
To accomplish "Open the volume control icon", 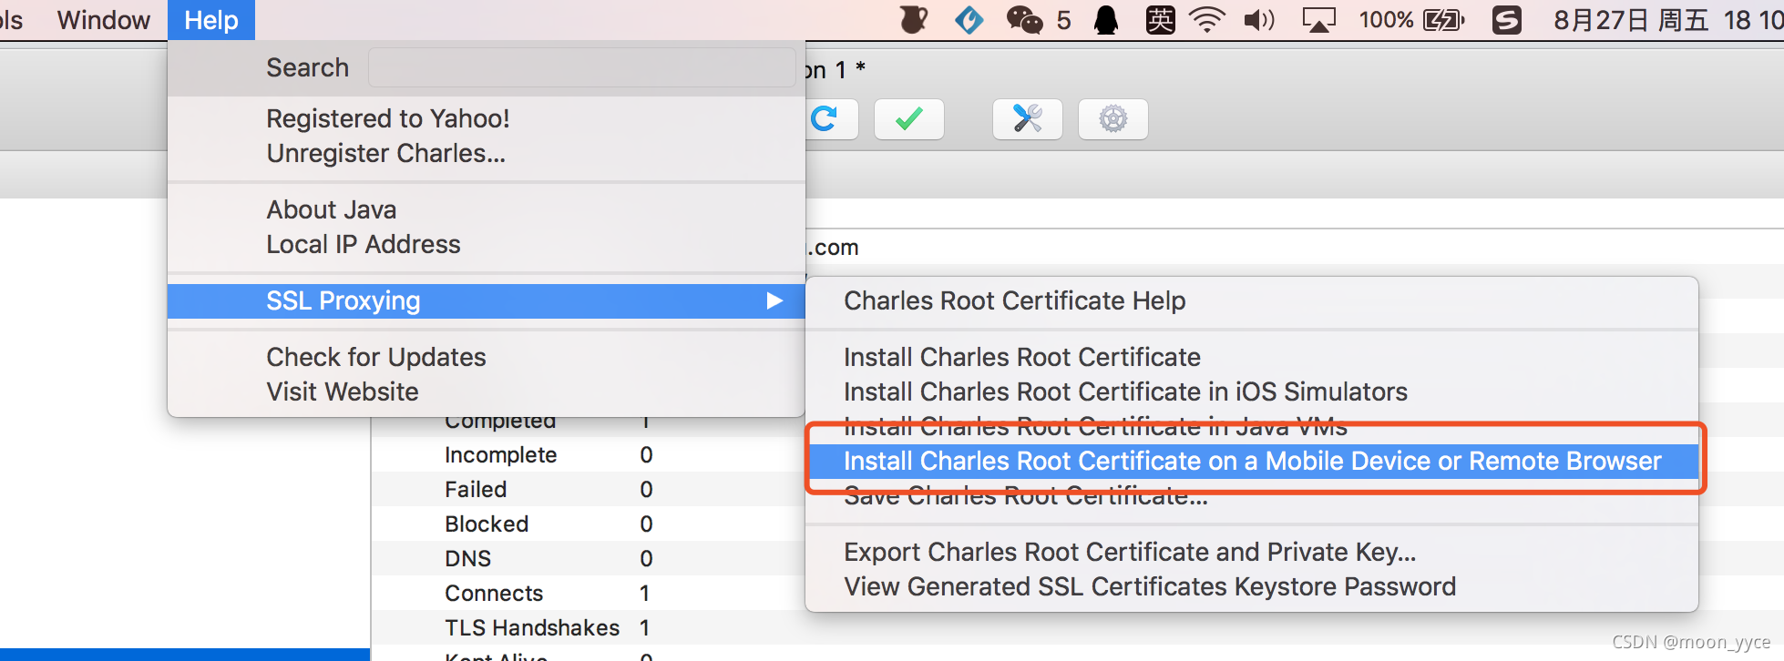I will coord(1259,20).
